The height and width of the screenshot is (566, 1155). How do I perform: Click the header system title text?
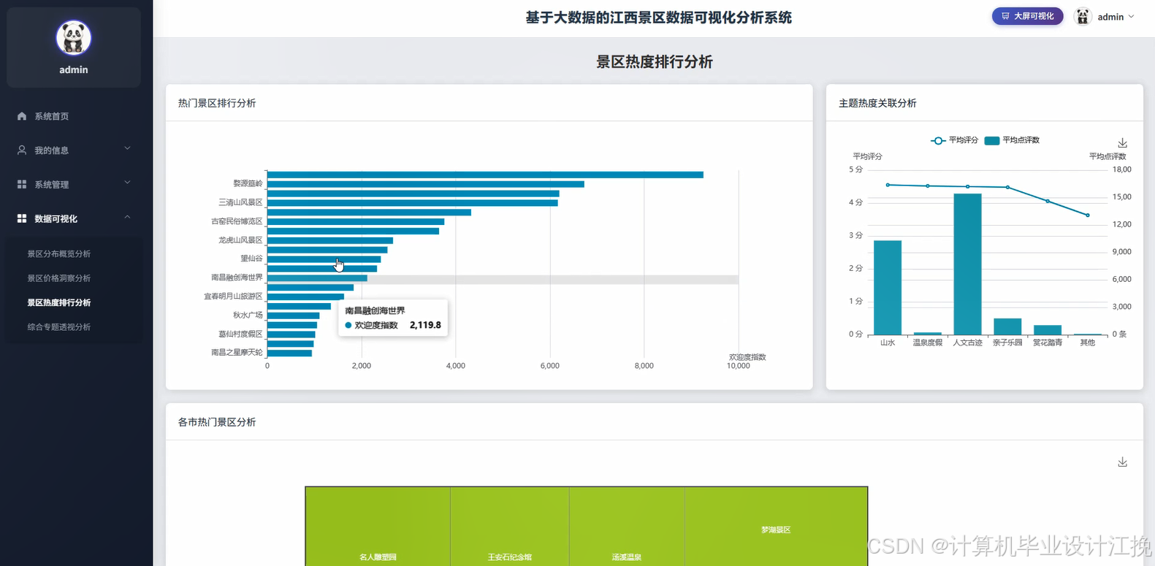pyautogui.click(x=659, y=18)
